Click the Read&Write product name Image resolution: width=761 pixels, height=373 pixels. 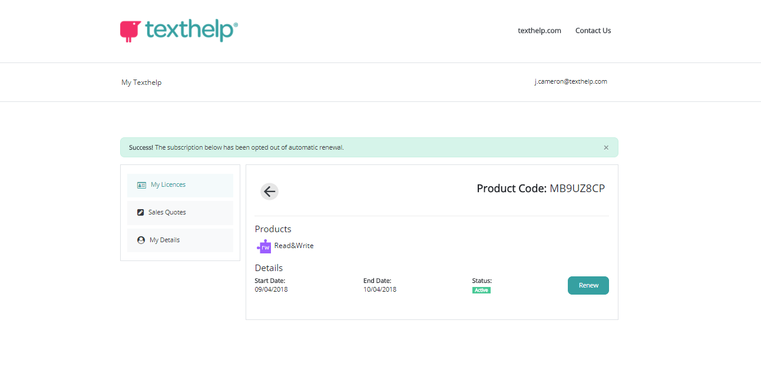[294, 246]
